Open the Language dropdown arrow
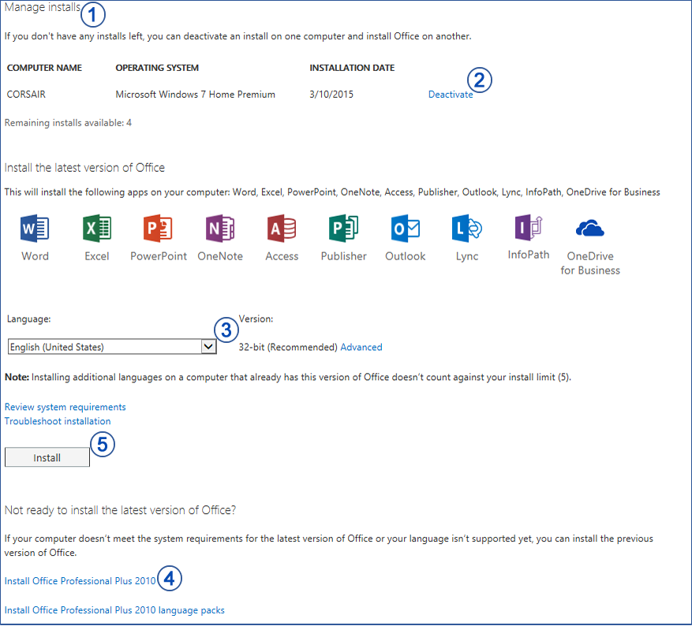692x626 pixels. (x=208, y=346)
